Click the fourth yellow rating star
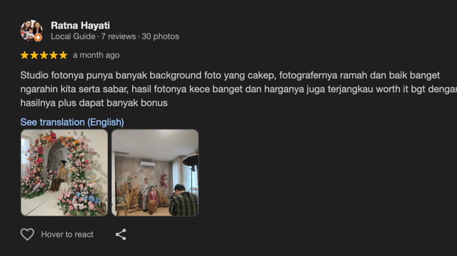The image size is (457, 256). [54, 55]
